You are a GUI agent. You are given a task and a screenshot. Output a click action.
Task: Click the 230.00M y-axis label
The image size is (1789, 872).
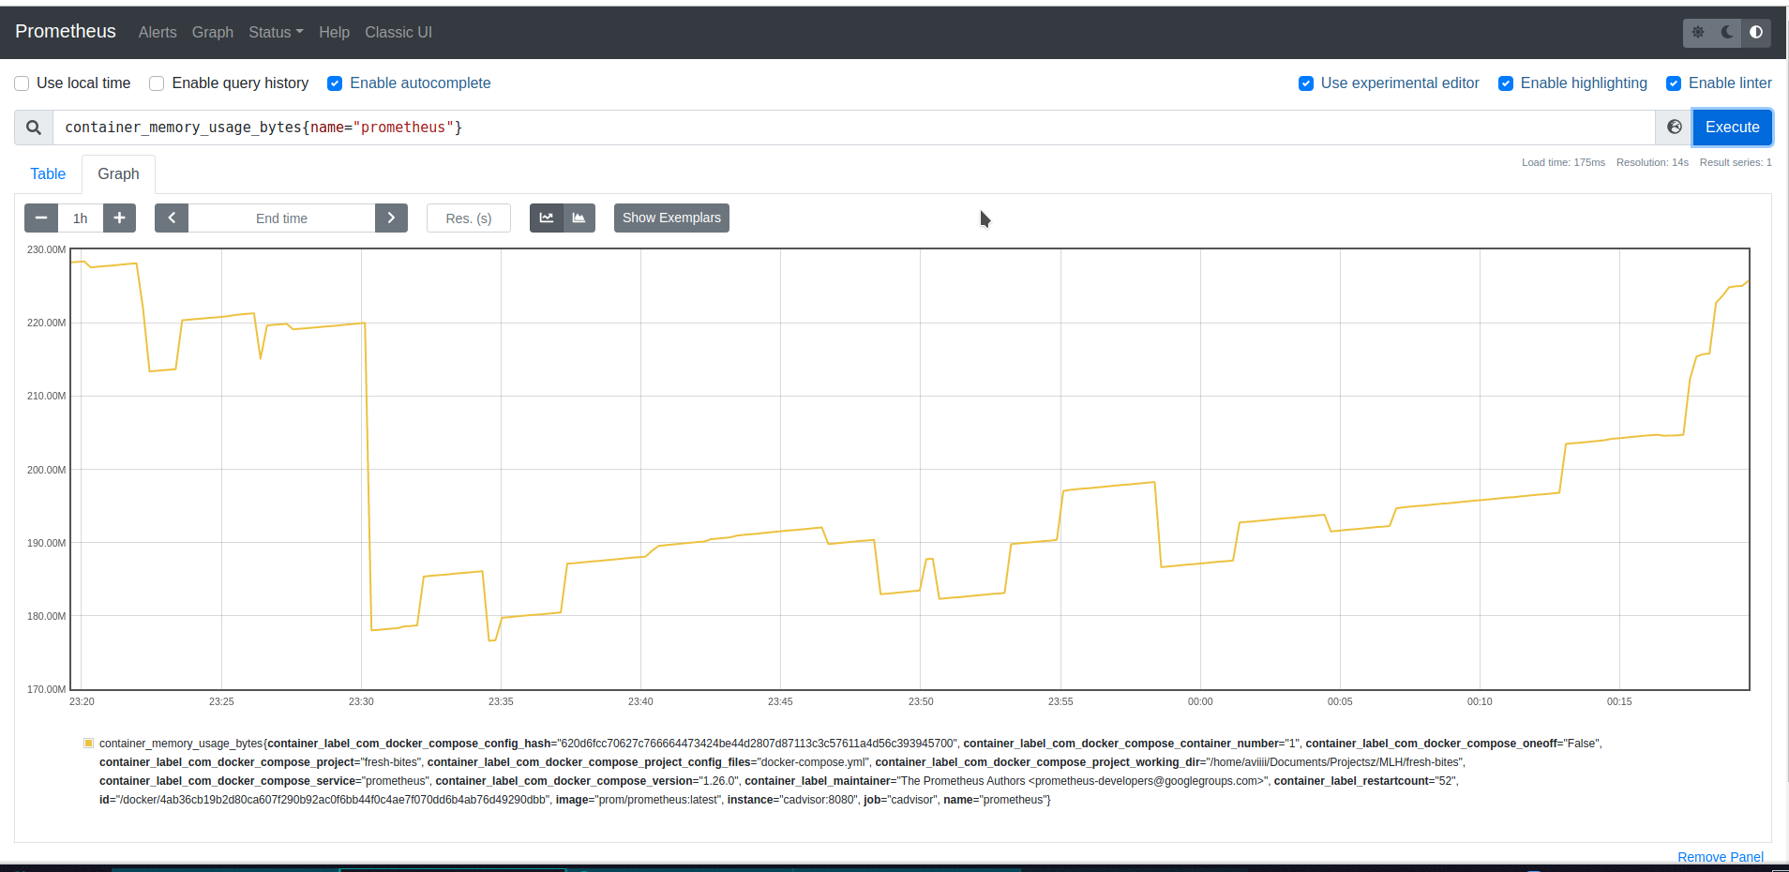pyautogui.click(x=46, y=250)
